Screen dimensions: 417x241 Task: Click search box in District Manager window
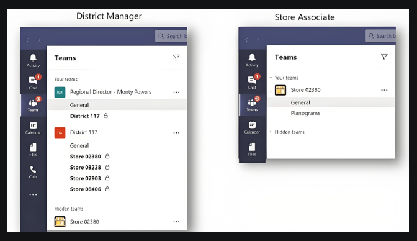coord(171,36)
